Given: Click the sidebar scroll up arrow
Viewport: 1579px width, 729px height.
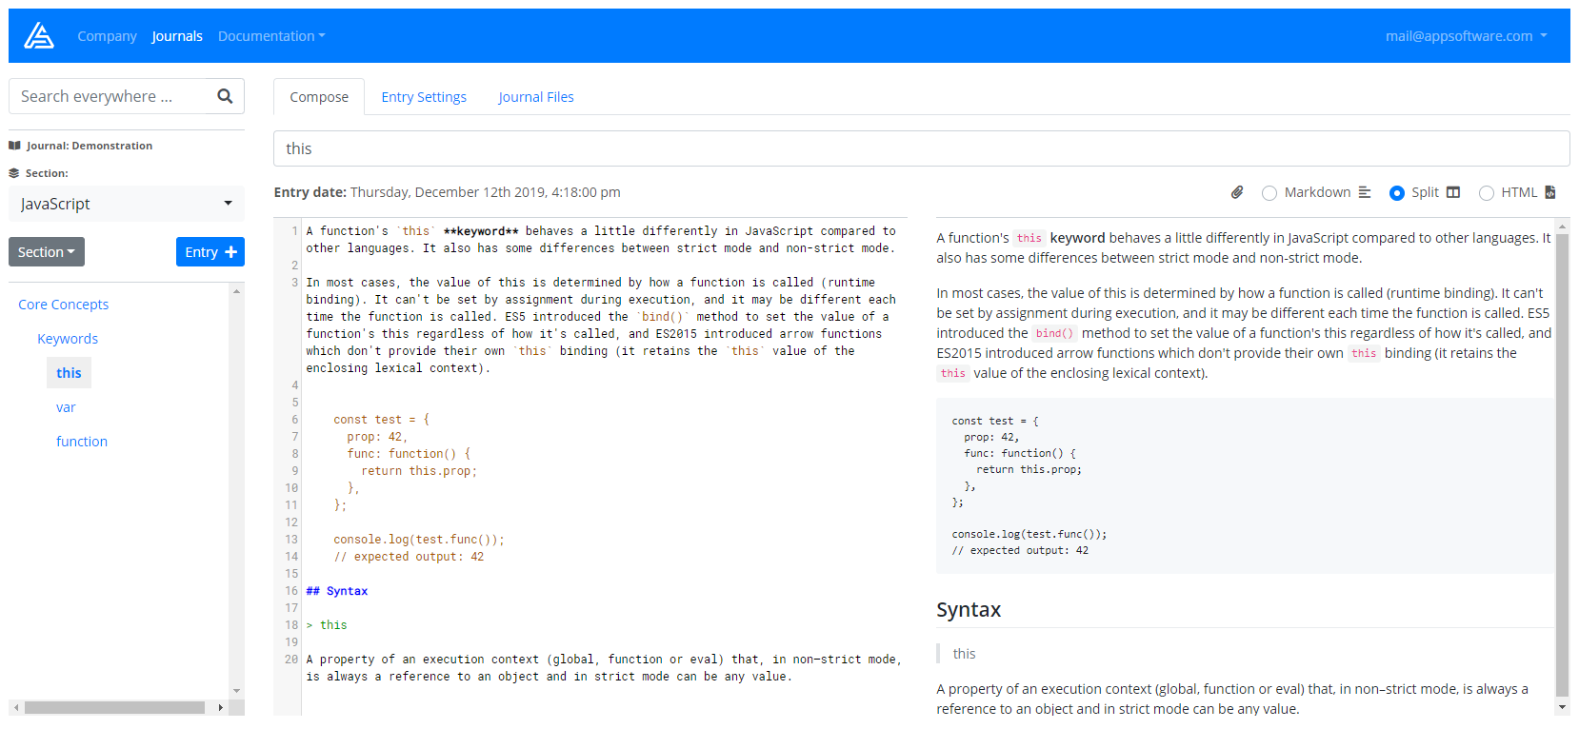Looking at the screenshot, I should pos(236,291).
